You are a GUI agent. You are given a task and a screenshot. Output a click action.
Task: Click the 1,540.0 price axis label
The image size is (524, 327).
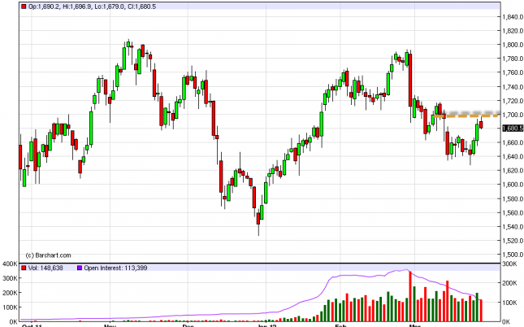coord(513,227)
